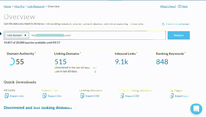Click the queries available text

[x=32, y=43]
